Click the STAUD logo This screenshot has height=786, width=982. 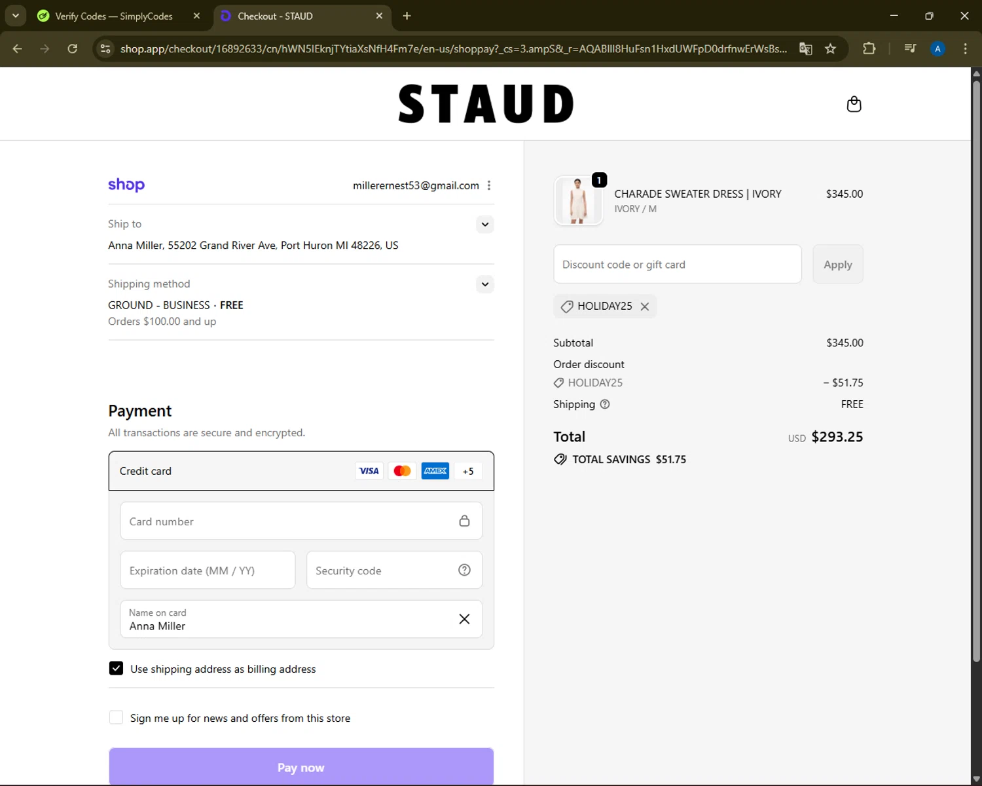click(486, 103)
